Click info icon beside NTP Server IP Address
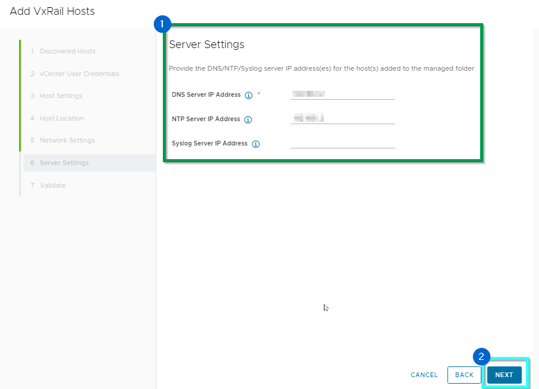The image size is (539, 389). coord(248,119)
